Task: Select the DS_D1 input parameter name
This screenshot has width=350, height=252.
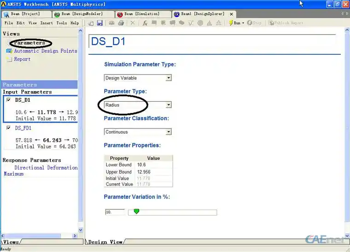Action: point(23,100)
